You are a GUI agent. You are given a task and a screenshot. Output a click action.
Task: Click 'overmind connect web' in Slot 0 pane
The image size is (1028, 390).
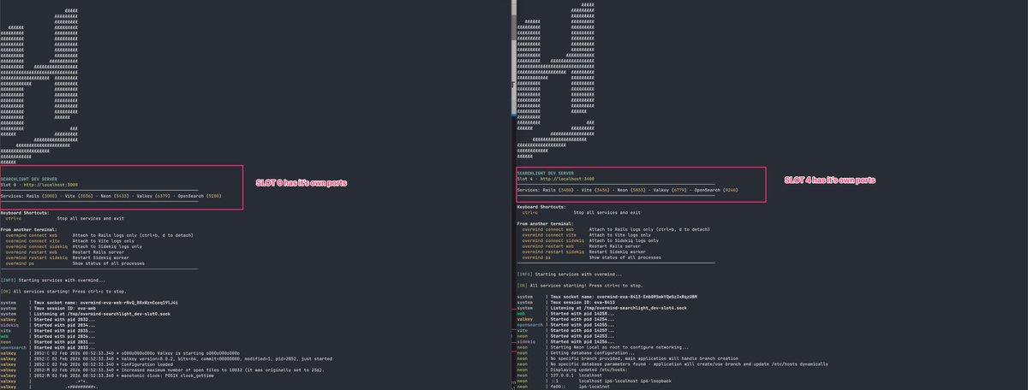tap(32, 234)
